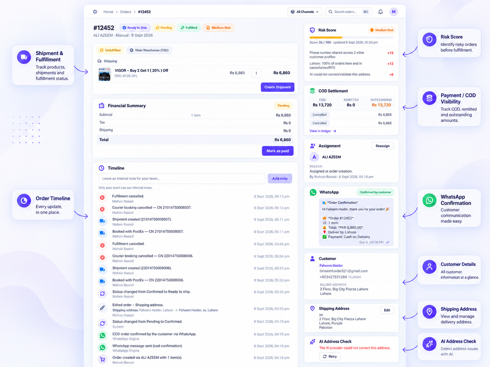Viewport: 490px width, 367px height.
Task: Click the Reassign button
Action: [x=383, y=146]
